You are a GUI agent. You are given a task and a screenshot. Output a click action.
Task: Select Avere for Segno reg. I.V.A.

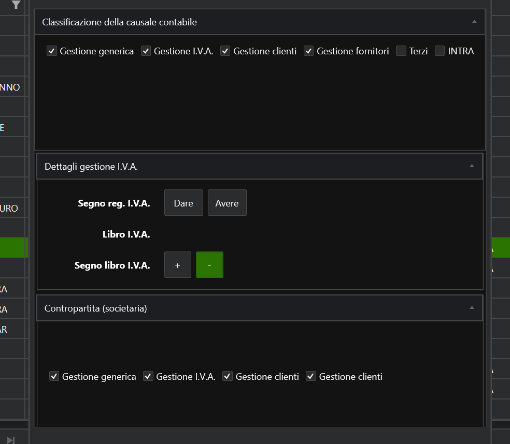227,203
